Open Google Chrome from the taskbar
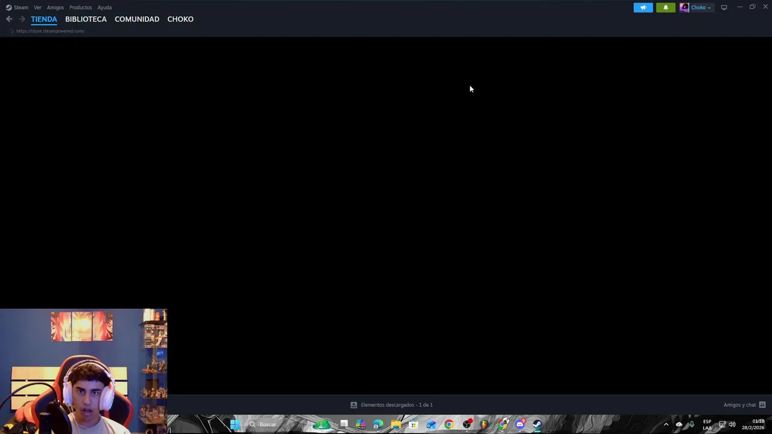 click(x=449, y=424)
